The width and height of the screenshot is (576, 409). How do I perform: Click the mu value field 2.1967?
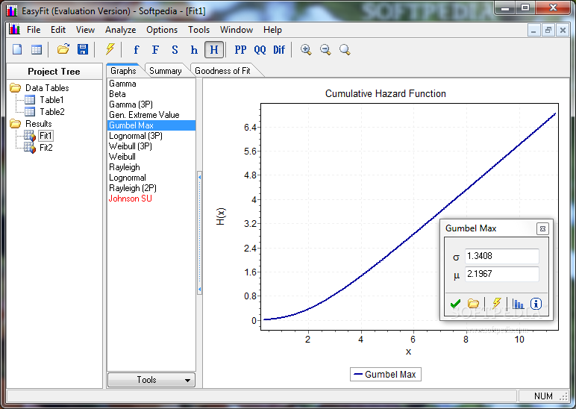point(502,274)
